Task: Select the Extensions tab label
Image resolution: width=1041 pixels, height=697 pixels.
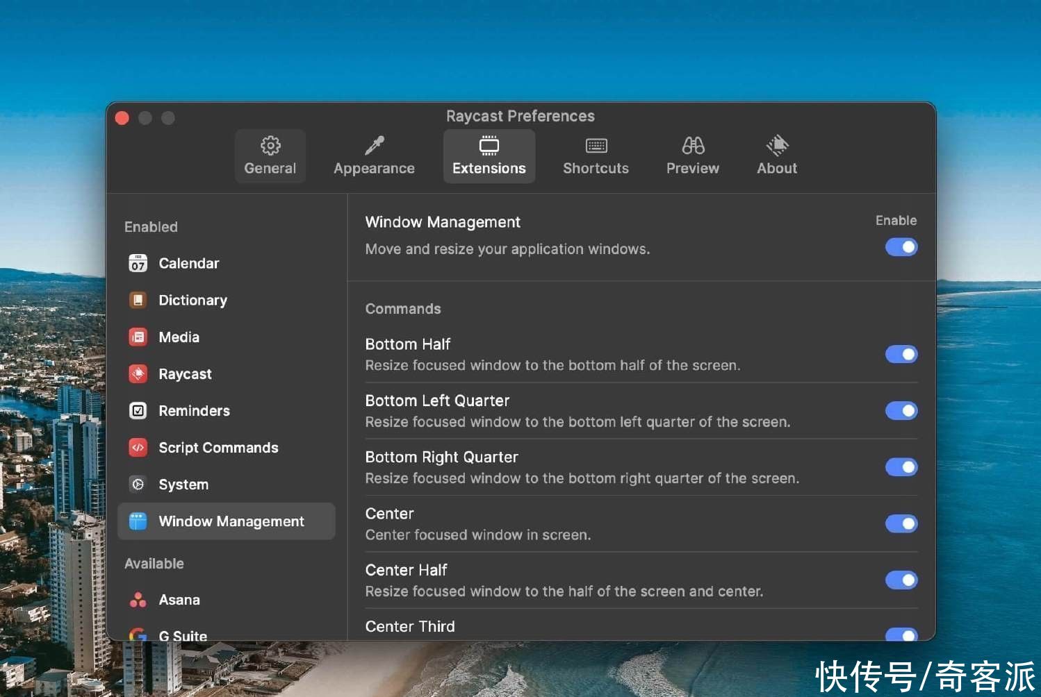Action: 489,168
